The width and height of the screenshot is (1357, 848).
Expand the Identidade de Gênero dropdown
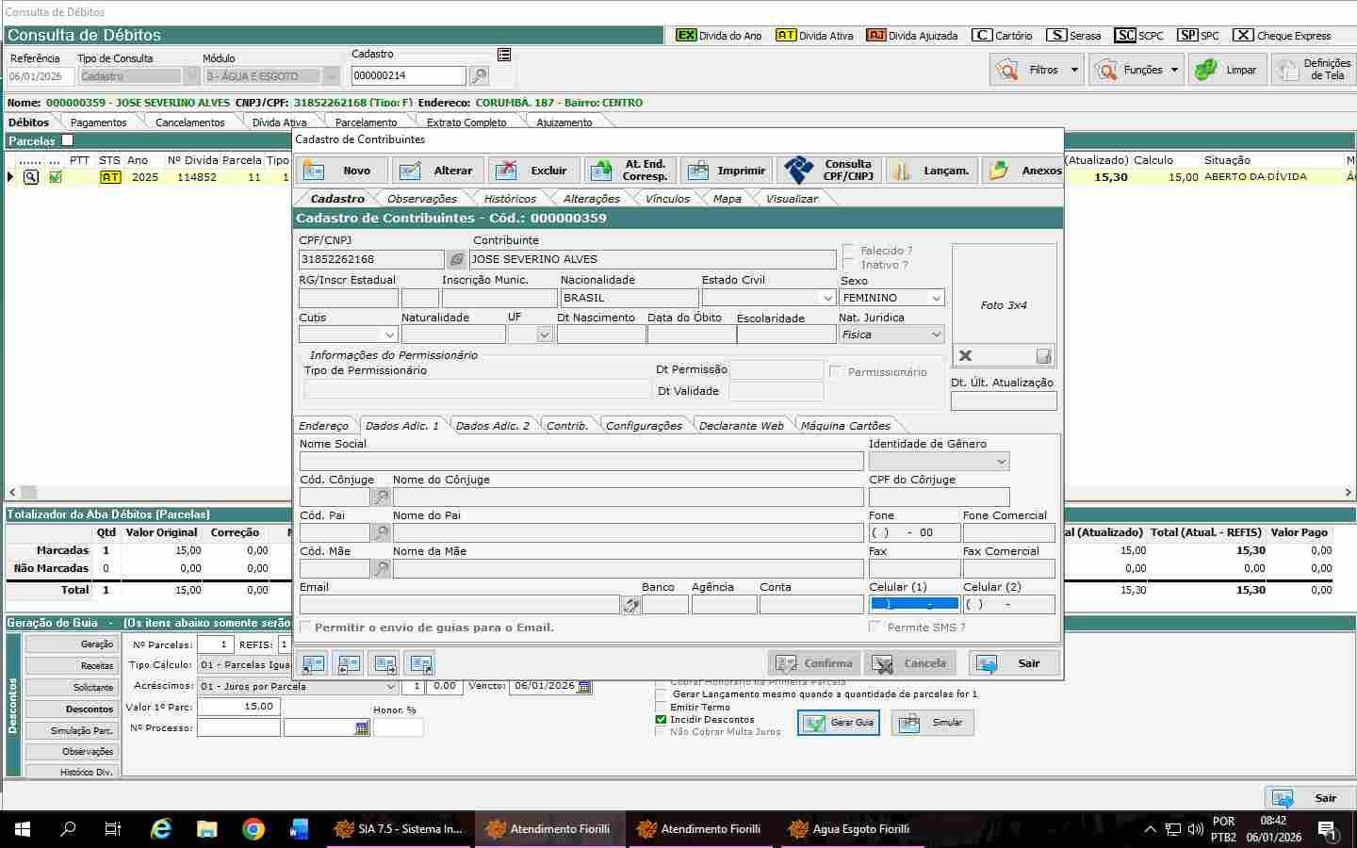click(1001, 462)
